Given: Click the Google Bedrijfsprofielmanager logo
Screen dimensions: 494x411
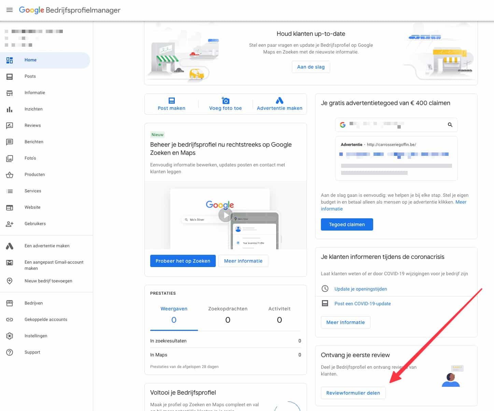Looking at the screenshot, I should (x=70, y=10).
